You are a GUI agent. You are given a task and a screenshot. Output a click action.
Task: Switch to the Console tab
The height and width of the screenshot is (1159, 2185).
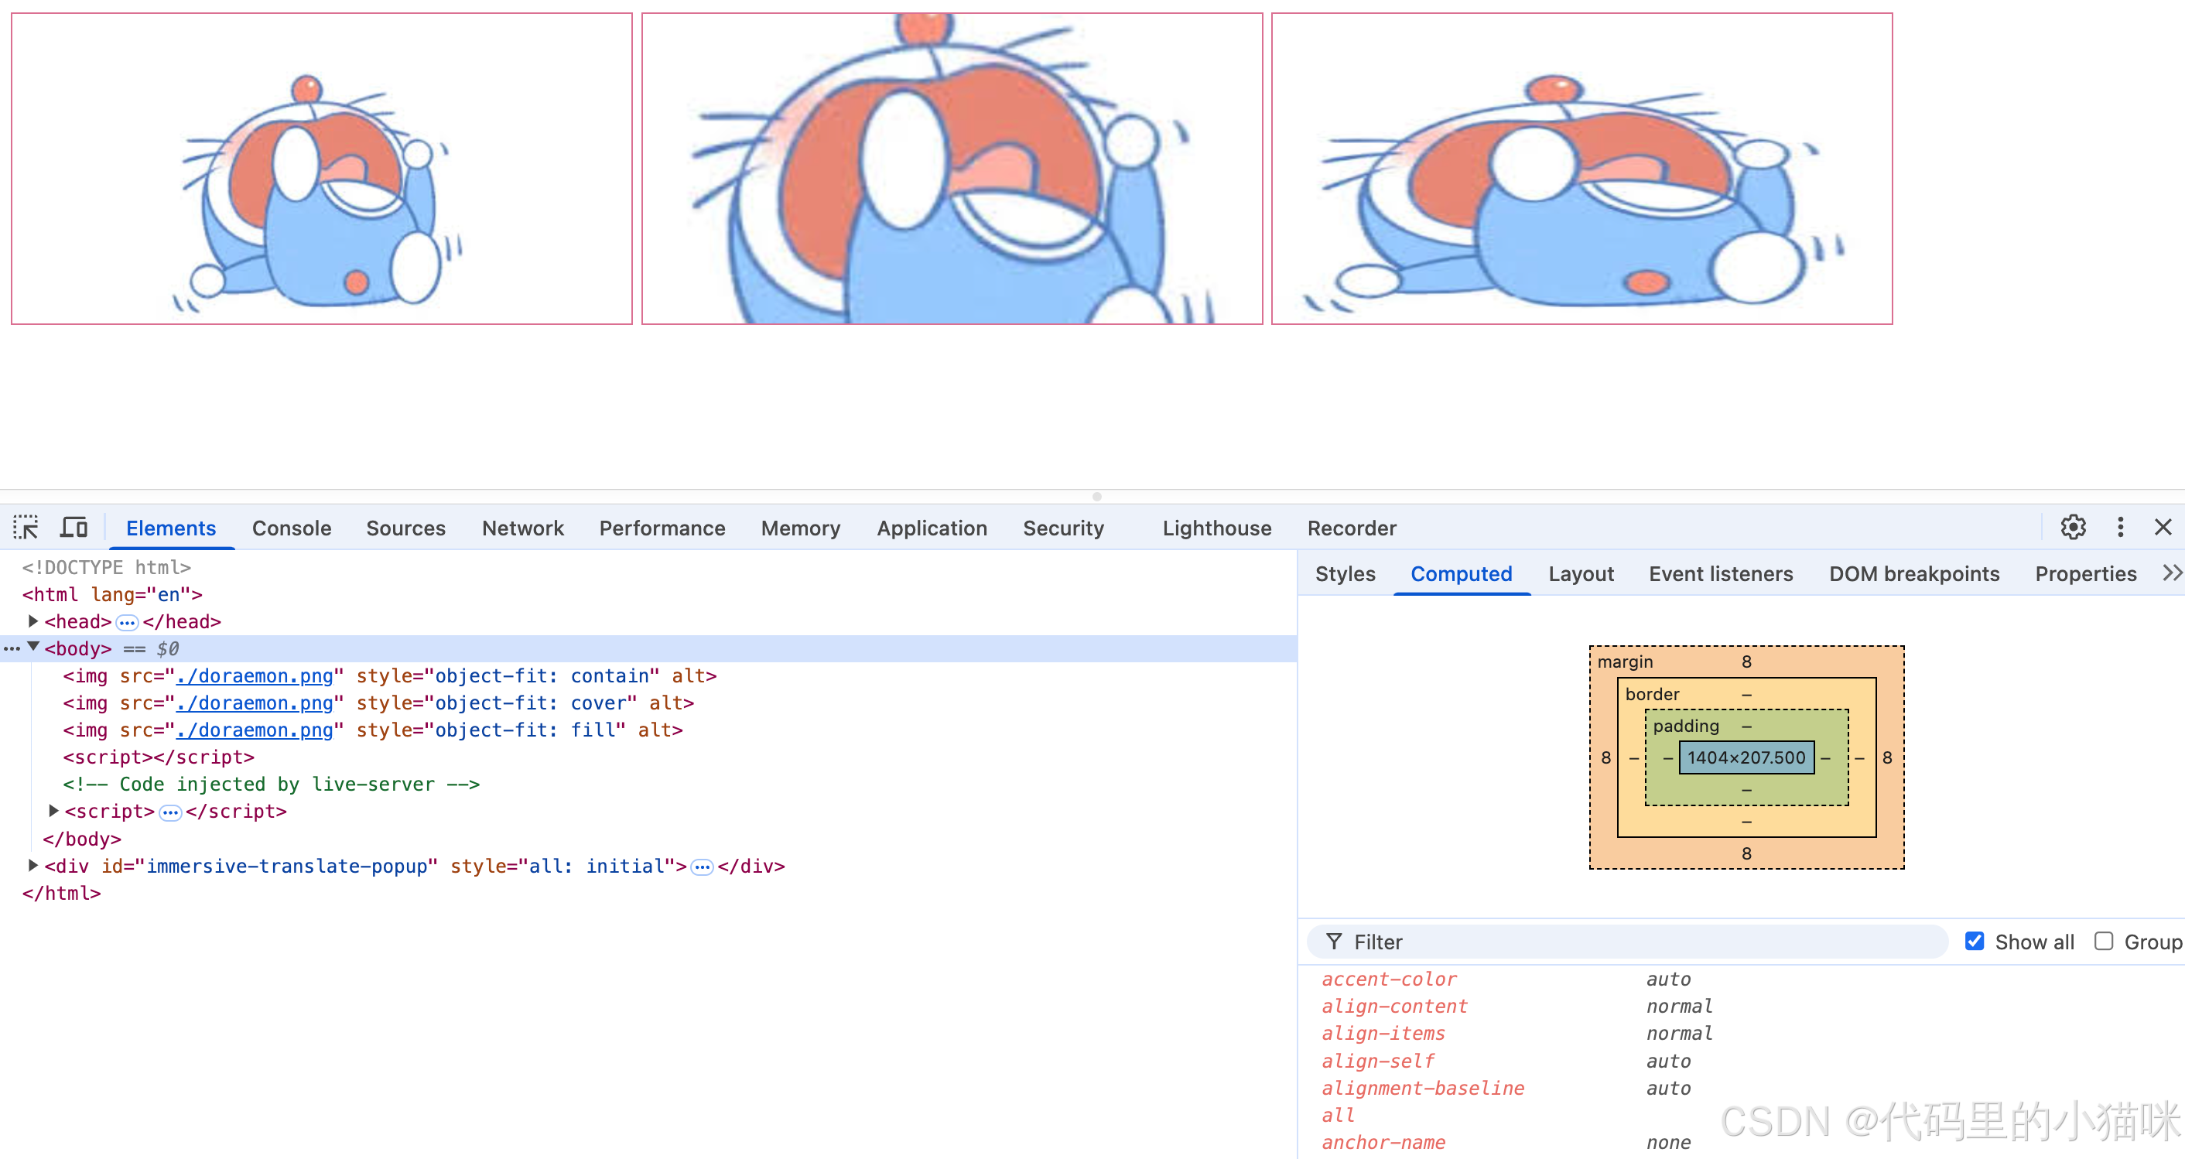291,528
